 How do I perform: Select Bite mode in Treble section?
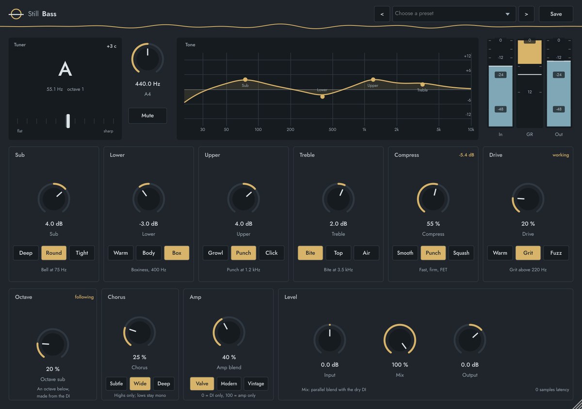click(x=310, y=253)
